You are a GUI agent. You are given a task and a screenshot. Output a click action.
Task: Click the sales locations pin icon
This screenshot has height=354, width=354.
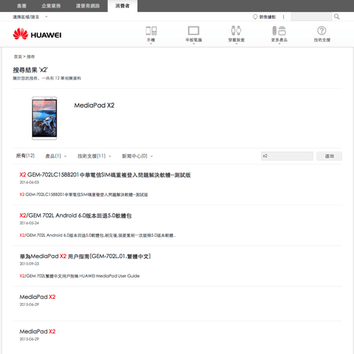(x=255, y=17)
